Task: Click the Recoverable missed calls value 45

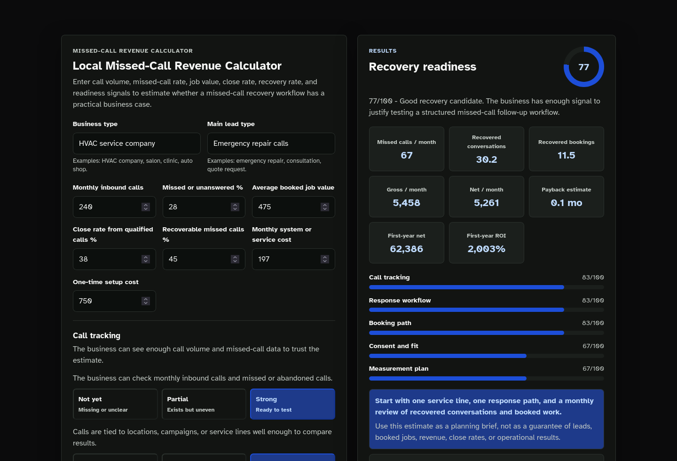Action: [x=173, y=259]
